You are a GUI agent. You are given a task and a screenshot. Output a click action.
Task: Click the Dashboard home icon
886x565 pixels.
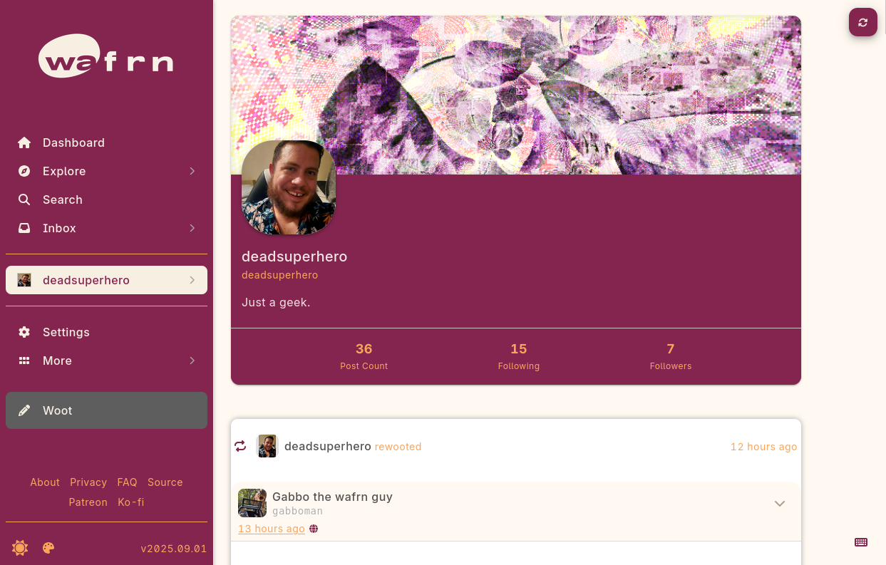click(24, 142)
